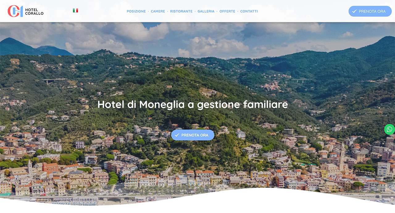This screenshot has width=395, height=213.
Task: Click the checkmark icon in header Prenota Ora
Action: tap(354, 11)
